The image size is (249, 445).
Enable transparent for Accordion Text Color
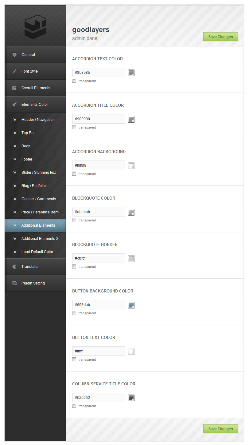click(74, 81)
